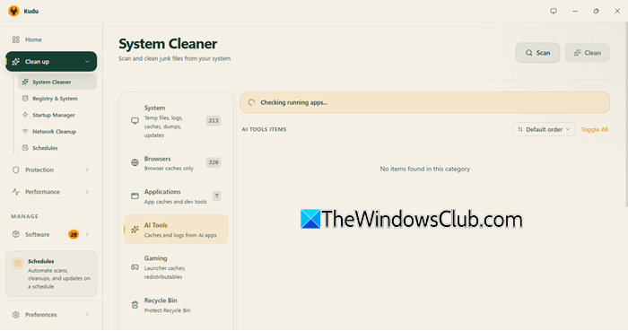
Task: Click the Home grid icon
Action: pyautogui.click(x=15, y=39)
